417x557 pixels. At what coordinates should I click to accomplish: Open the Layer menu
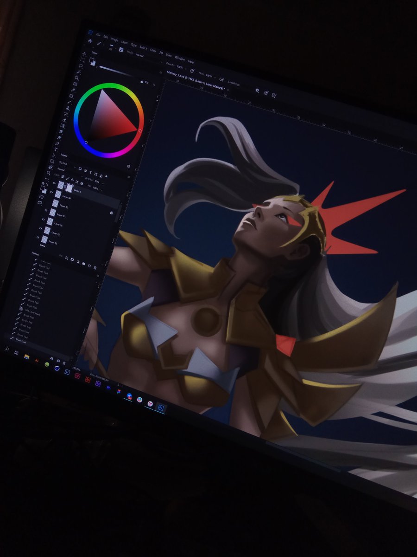click(124, 43)
